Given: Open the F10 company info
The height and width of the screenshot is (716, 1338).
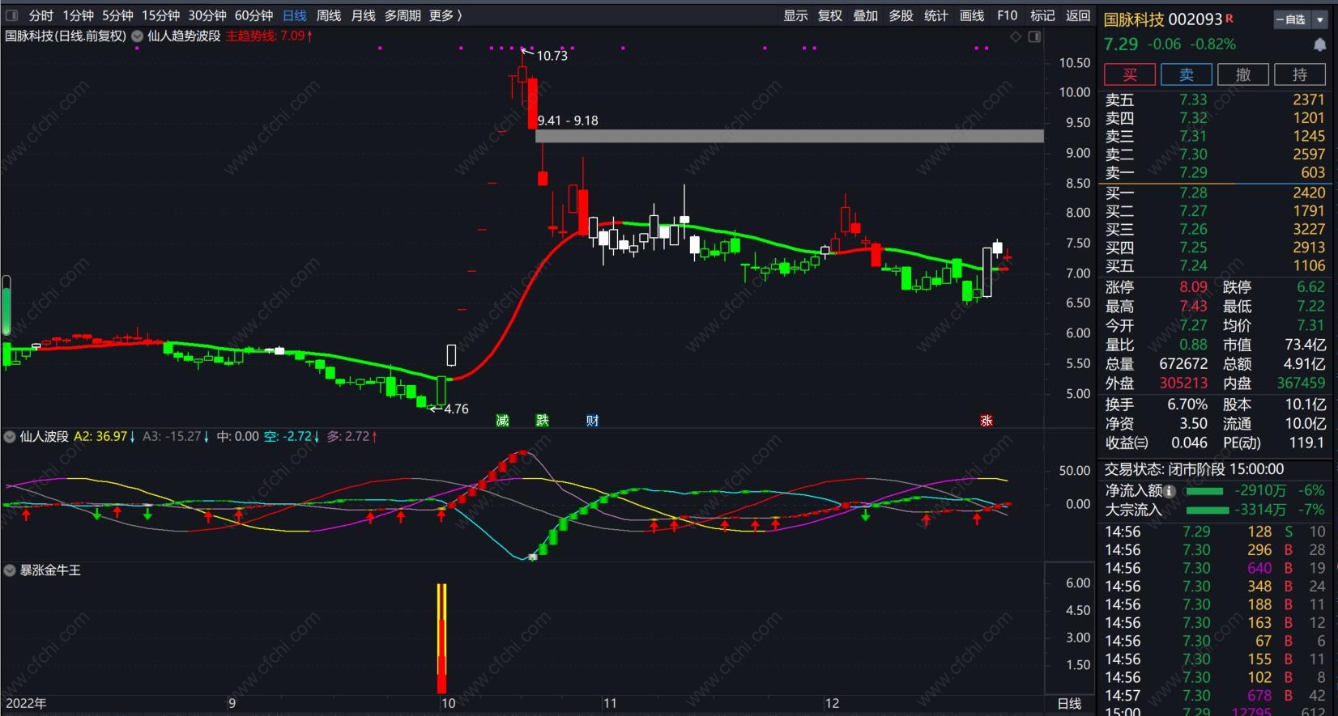Looking at the screenshot, I should click(1007, 15).
